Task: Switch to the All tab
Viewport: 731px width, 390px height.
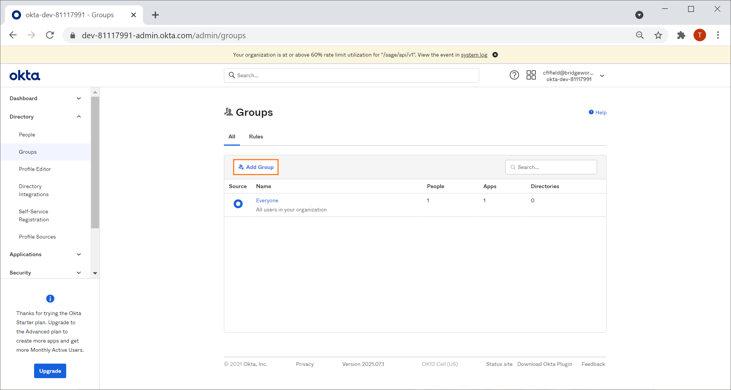Action: point(232,136)
